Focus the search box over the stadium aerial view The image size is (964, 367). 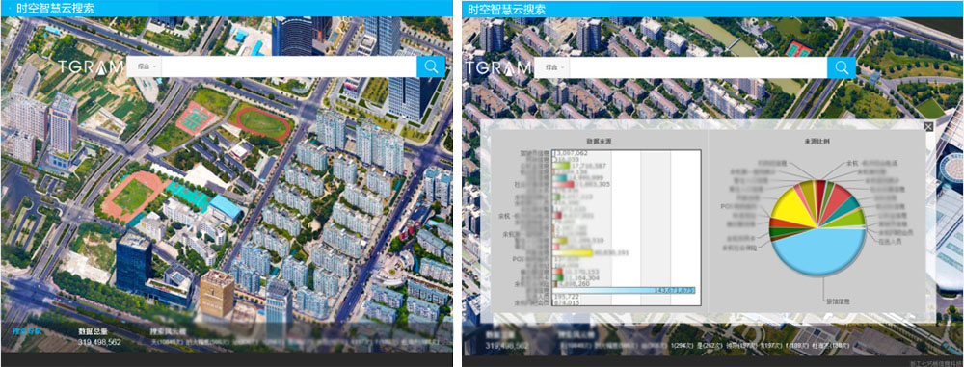(289, 67)
